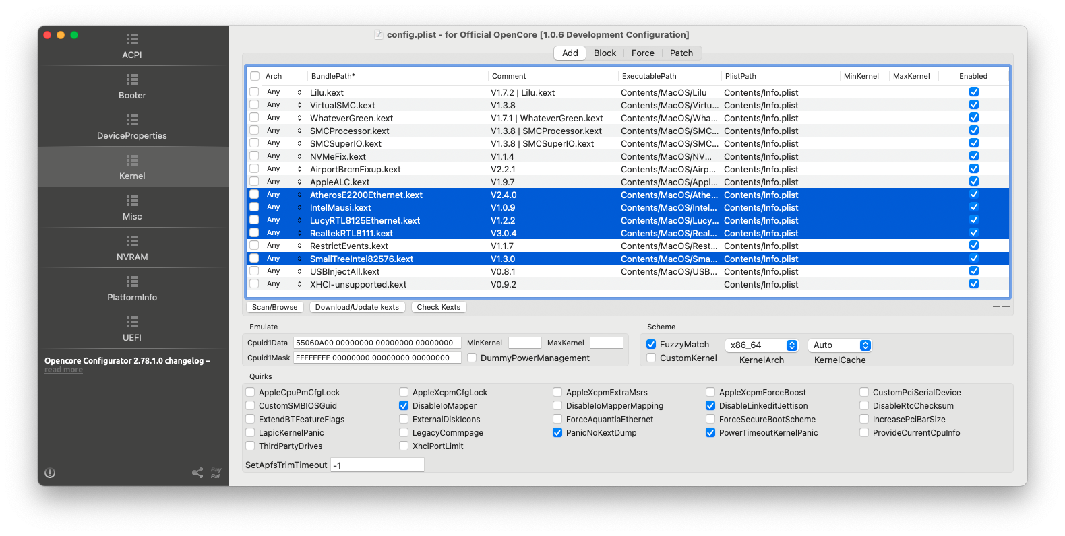Switch to the Add tab

point(570,53)
